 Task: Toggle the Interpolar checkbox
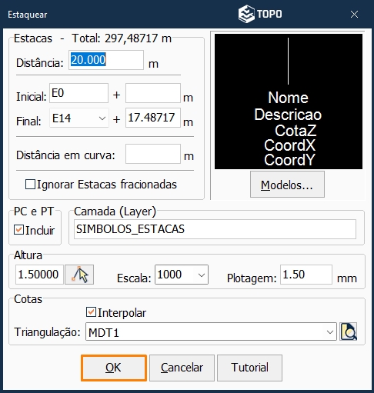91,312
